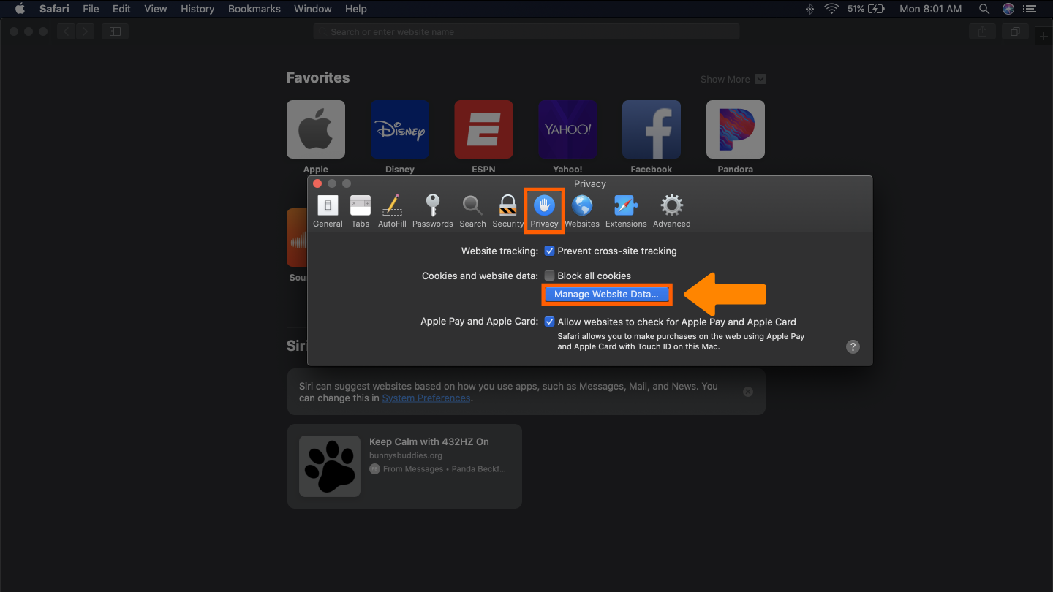The width and height of the screenshot is (1053, 592).
Task: Open the Safari menu
Action: pos(54,9)
